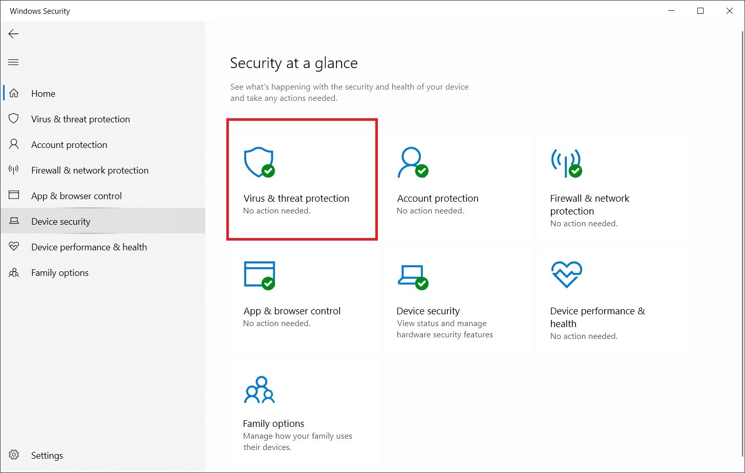Click the browser window icon on App & browser control tile
The width and height of the screenshot is (745, 473).
tap(259, 275)
